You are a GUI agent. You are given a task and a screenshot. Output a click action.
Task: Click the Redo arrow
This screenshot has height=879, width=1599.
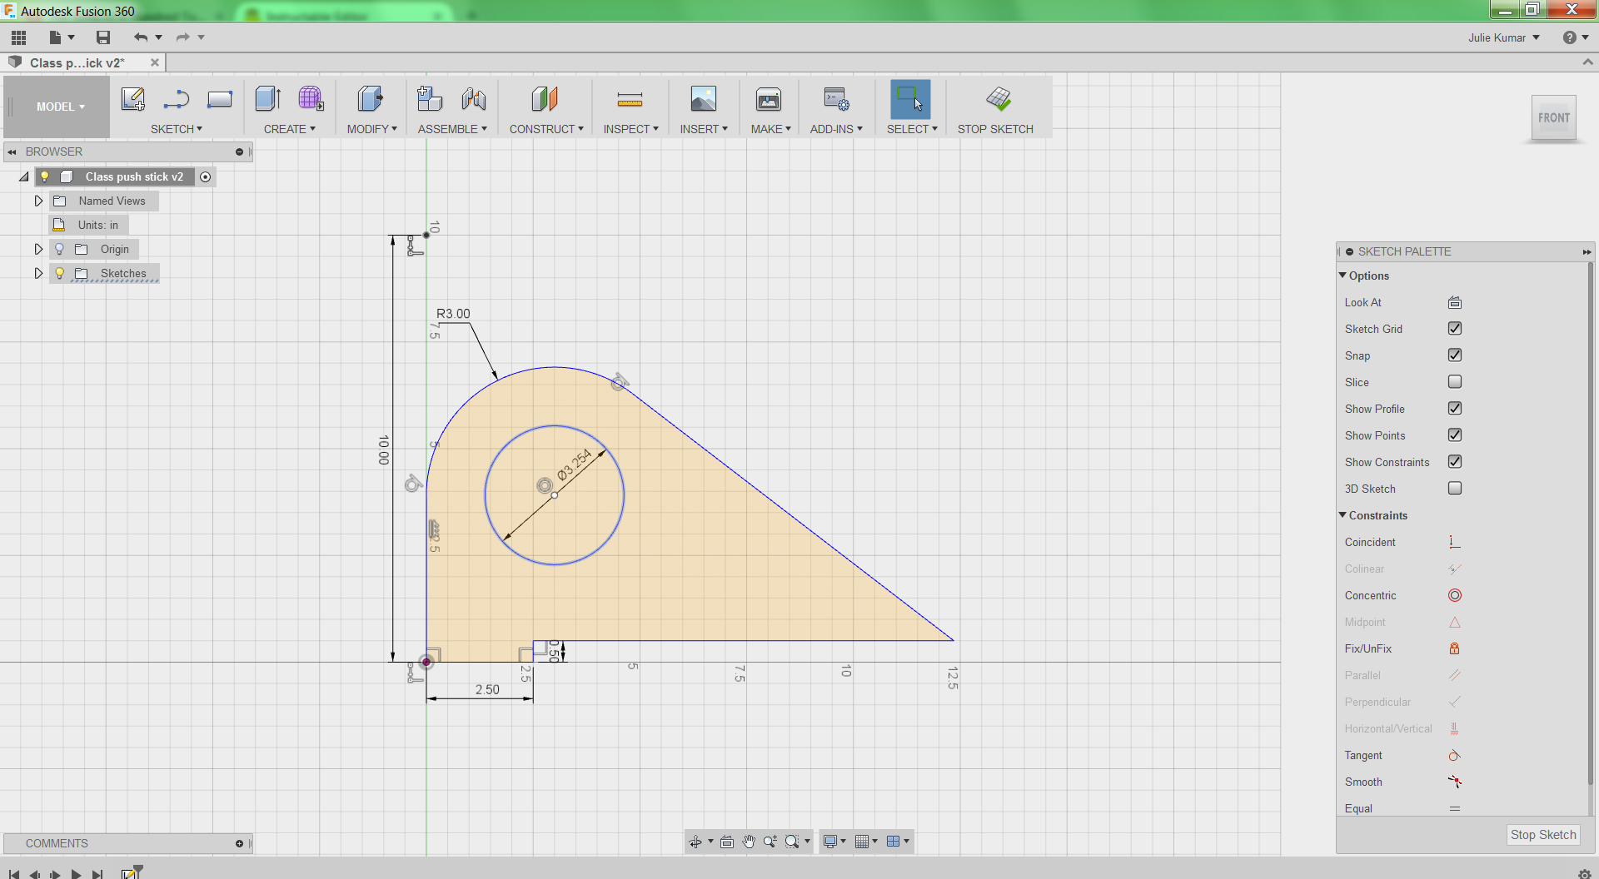click(x=182, y=37)
